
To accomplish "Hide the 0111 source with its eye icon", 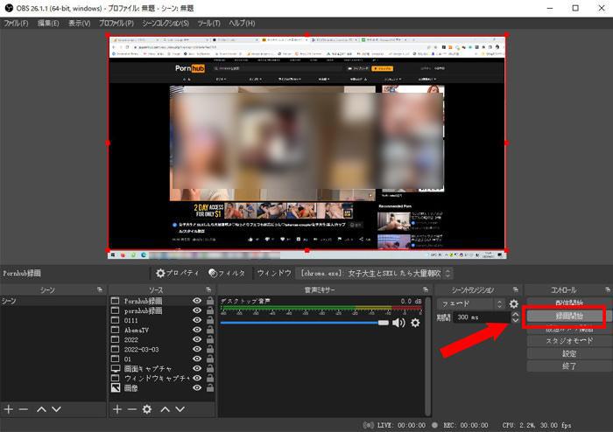I will point(197,320).
